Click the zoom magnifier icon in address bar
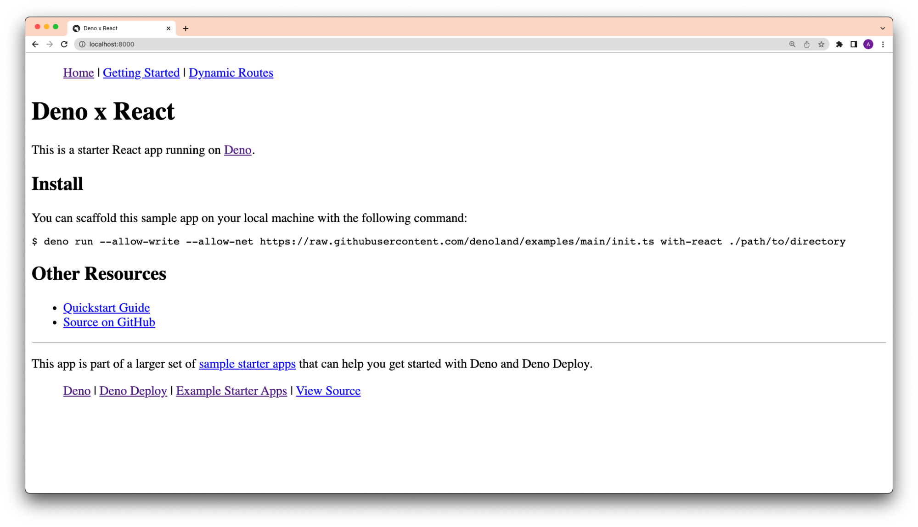This screenshot has width=918, height=527. coord(792,44)
